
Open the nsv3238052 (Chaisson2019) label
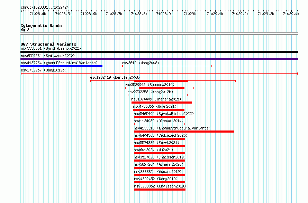pyautogui.click(x=160, y=186)
